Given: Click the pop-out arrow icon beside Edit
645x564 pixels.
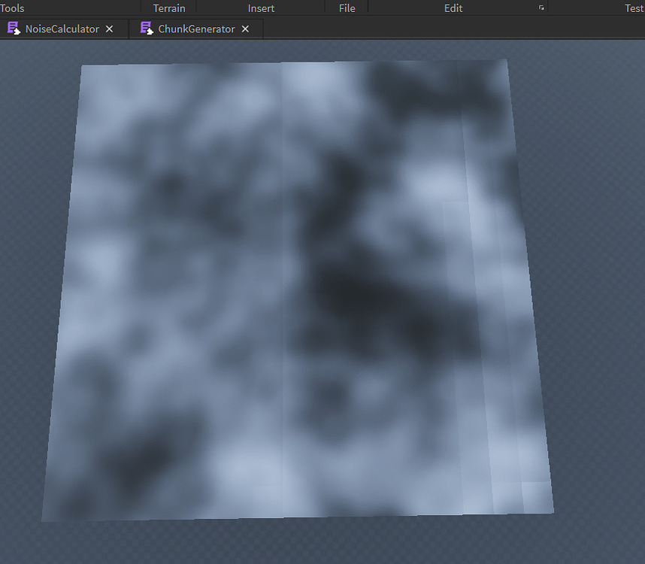Looking at the screenshot, I should tap(540, 8).
